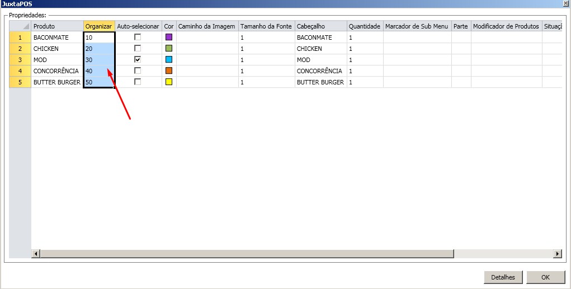Screen dimensions: 571x289
Task: Select row header number 3
Action: coord(20,60)
